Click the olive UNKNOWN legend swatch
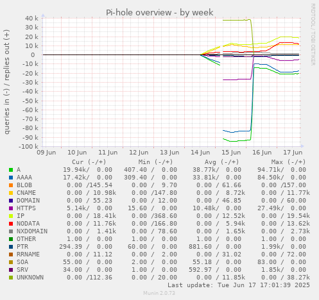This screenshot has width=319, height=300. click(x=11, y=278)
